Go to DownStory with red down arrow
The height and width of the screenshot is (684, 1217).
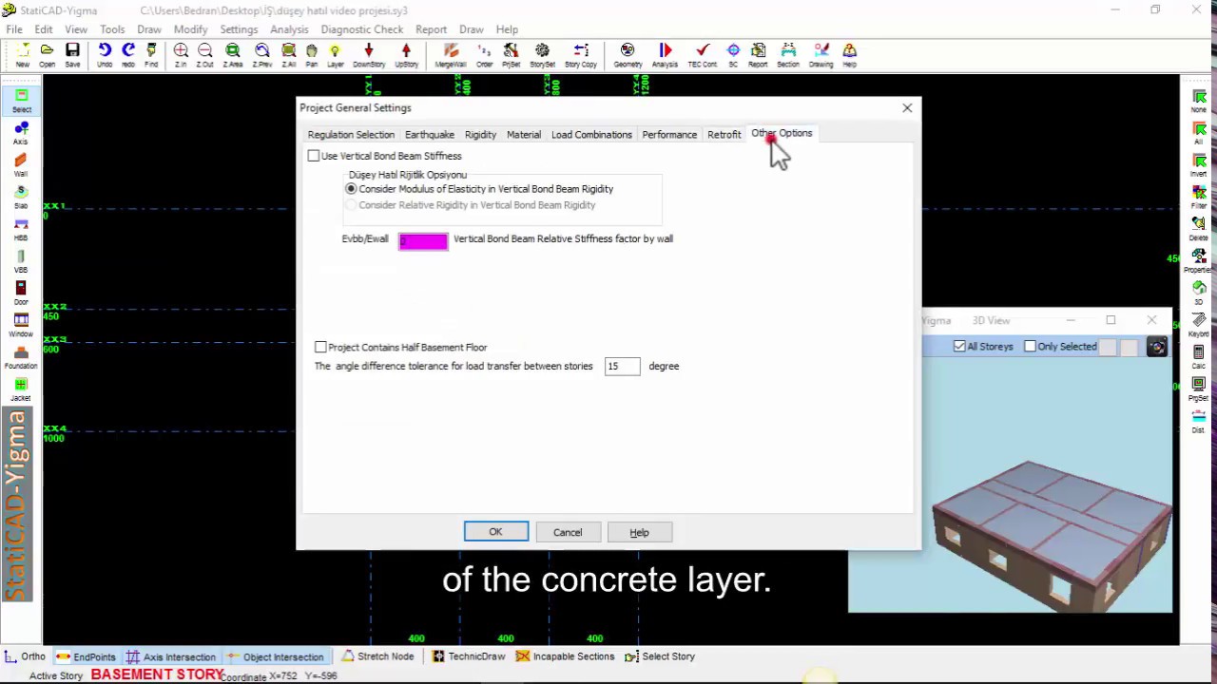(x=369, y=54)
